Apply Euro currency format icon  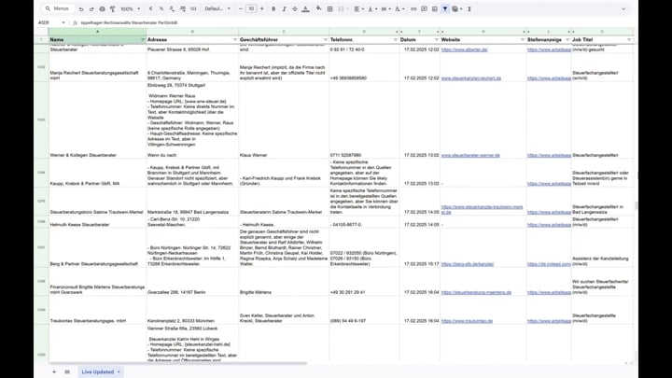pyautogui.click(x=151, y=9)
